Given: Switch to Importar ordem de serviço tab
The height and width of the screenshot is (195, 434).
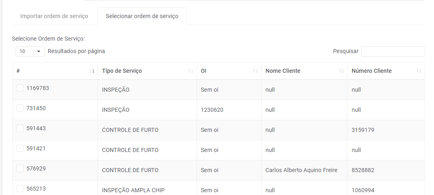Looking at the screenshot, I should [x=54, y=16].
